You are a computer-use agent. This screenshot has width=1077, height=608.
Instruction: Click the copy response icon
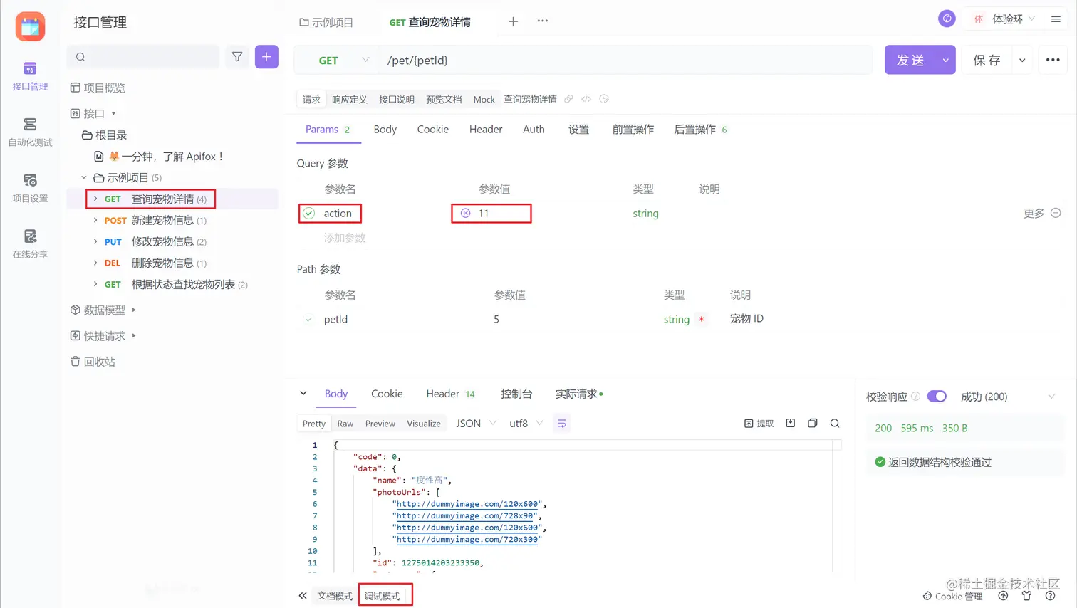pos(812,423)
